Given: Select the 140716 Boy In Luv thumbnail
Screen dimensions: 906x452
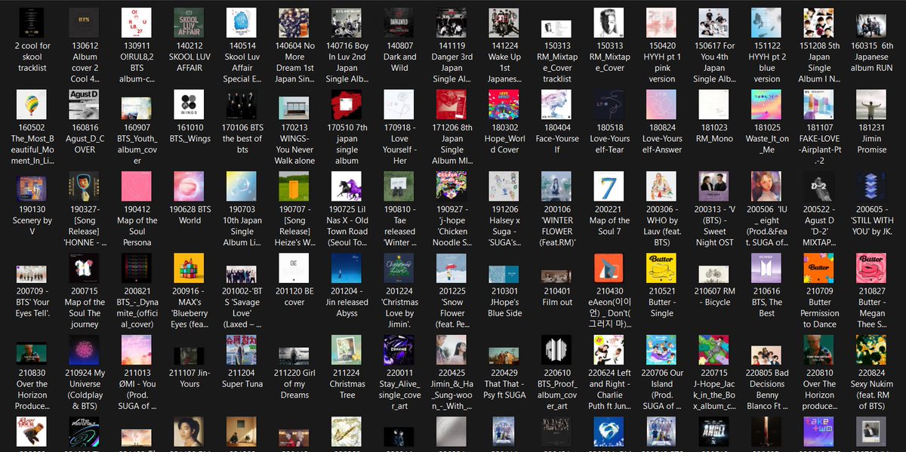Looking at the screenshot, I should (347, 23).
